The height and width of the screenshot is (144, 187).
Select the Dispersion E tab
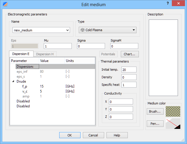[21, 54]
